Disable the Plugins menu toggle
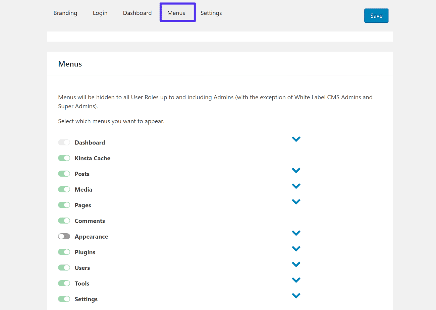The image size is (436, 310). (64, 252)
